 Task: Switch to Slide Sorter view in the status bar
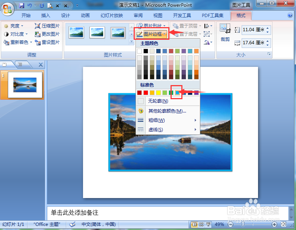coord(201,224)
